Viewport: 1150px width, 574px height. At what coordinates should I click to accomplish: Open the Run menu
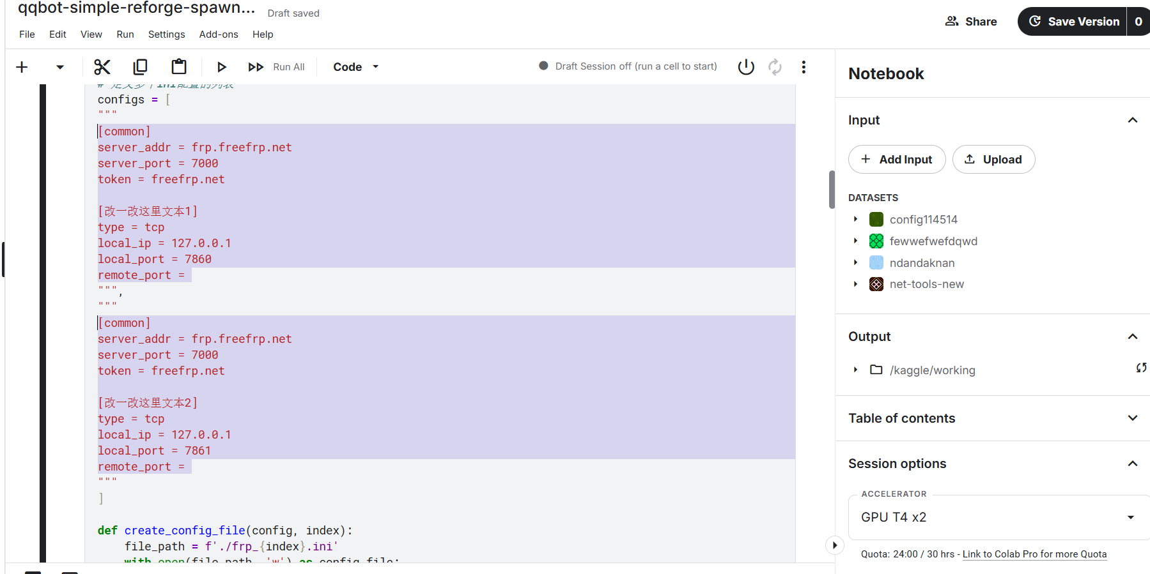pyautogui.click(x=125, y=34)
